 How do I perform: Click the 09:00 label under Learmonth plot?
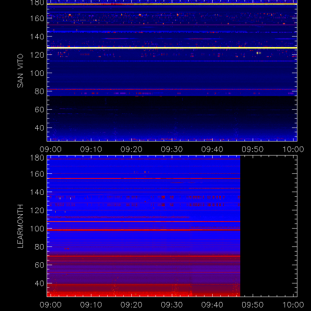coord(51,305)
